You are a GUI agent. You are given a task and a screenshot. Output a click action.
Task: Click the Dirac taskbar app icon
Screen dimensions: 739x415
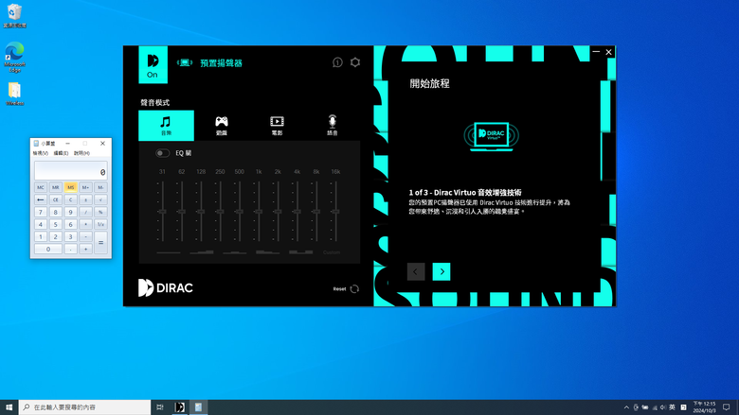180,407
